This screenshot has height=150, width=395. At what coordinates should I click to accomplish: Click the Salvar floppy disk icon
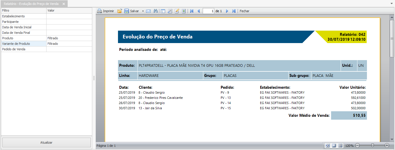tap(127, 11)
